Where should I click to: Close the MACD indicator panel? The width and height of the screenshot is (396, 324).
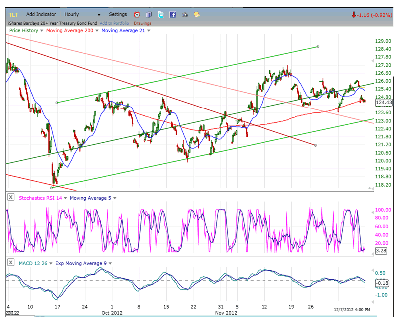tap(11, 263)
